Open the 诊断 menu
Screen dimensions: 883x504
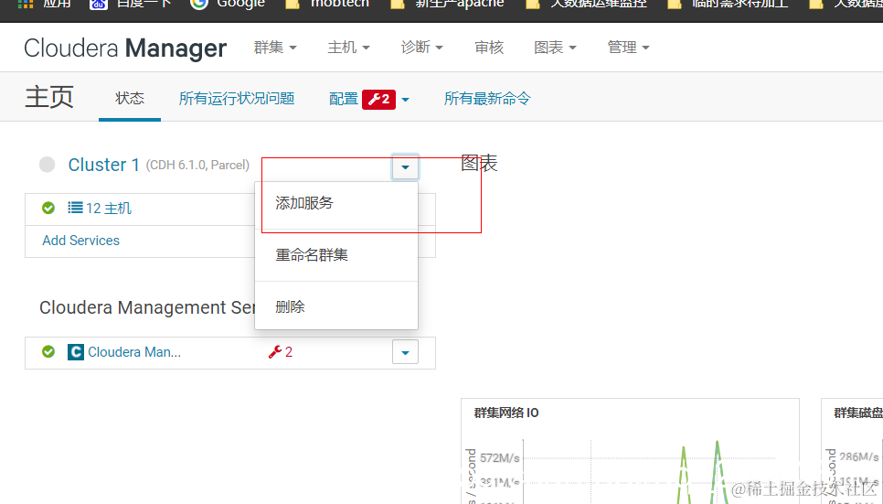(421, 48)
